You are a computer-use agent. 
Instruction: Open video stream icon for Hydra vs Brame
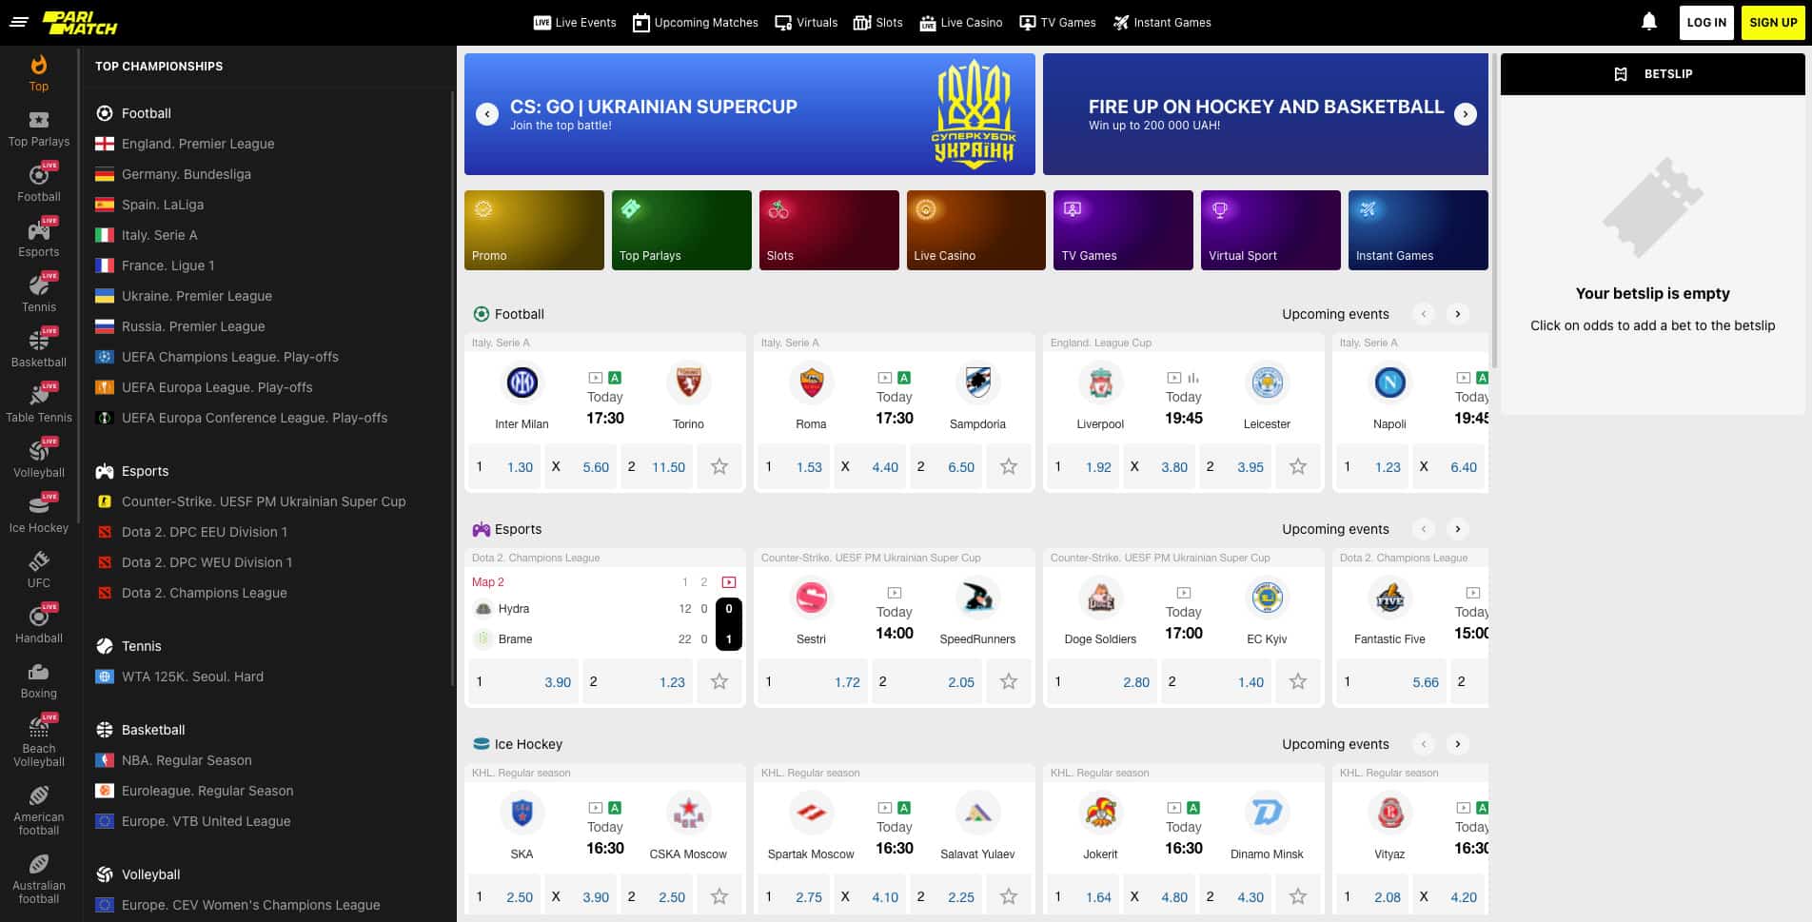(729, 582)
